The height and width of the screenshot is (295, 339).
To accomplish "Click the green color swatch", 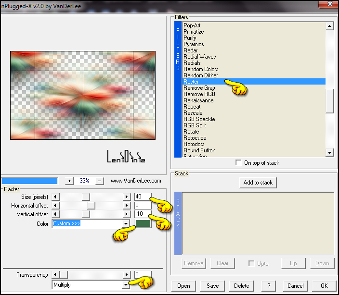I will (x=143, y=224).
